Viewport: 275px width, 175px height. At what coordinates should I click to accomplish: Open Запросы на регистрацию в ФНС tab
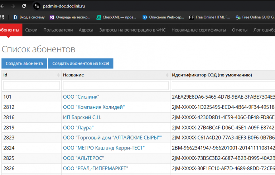click(132, 30)
